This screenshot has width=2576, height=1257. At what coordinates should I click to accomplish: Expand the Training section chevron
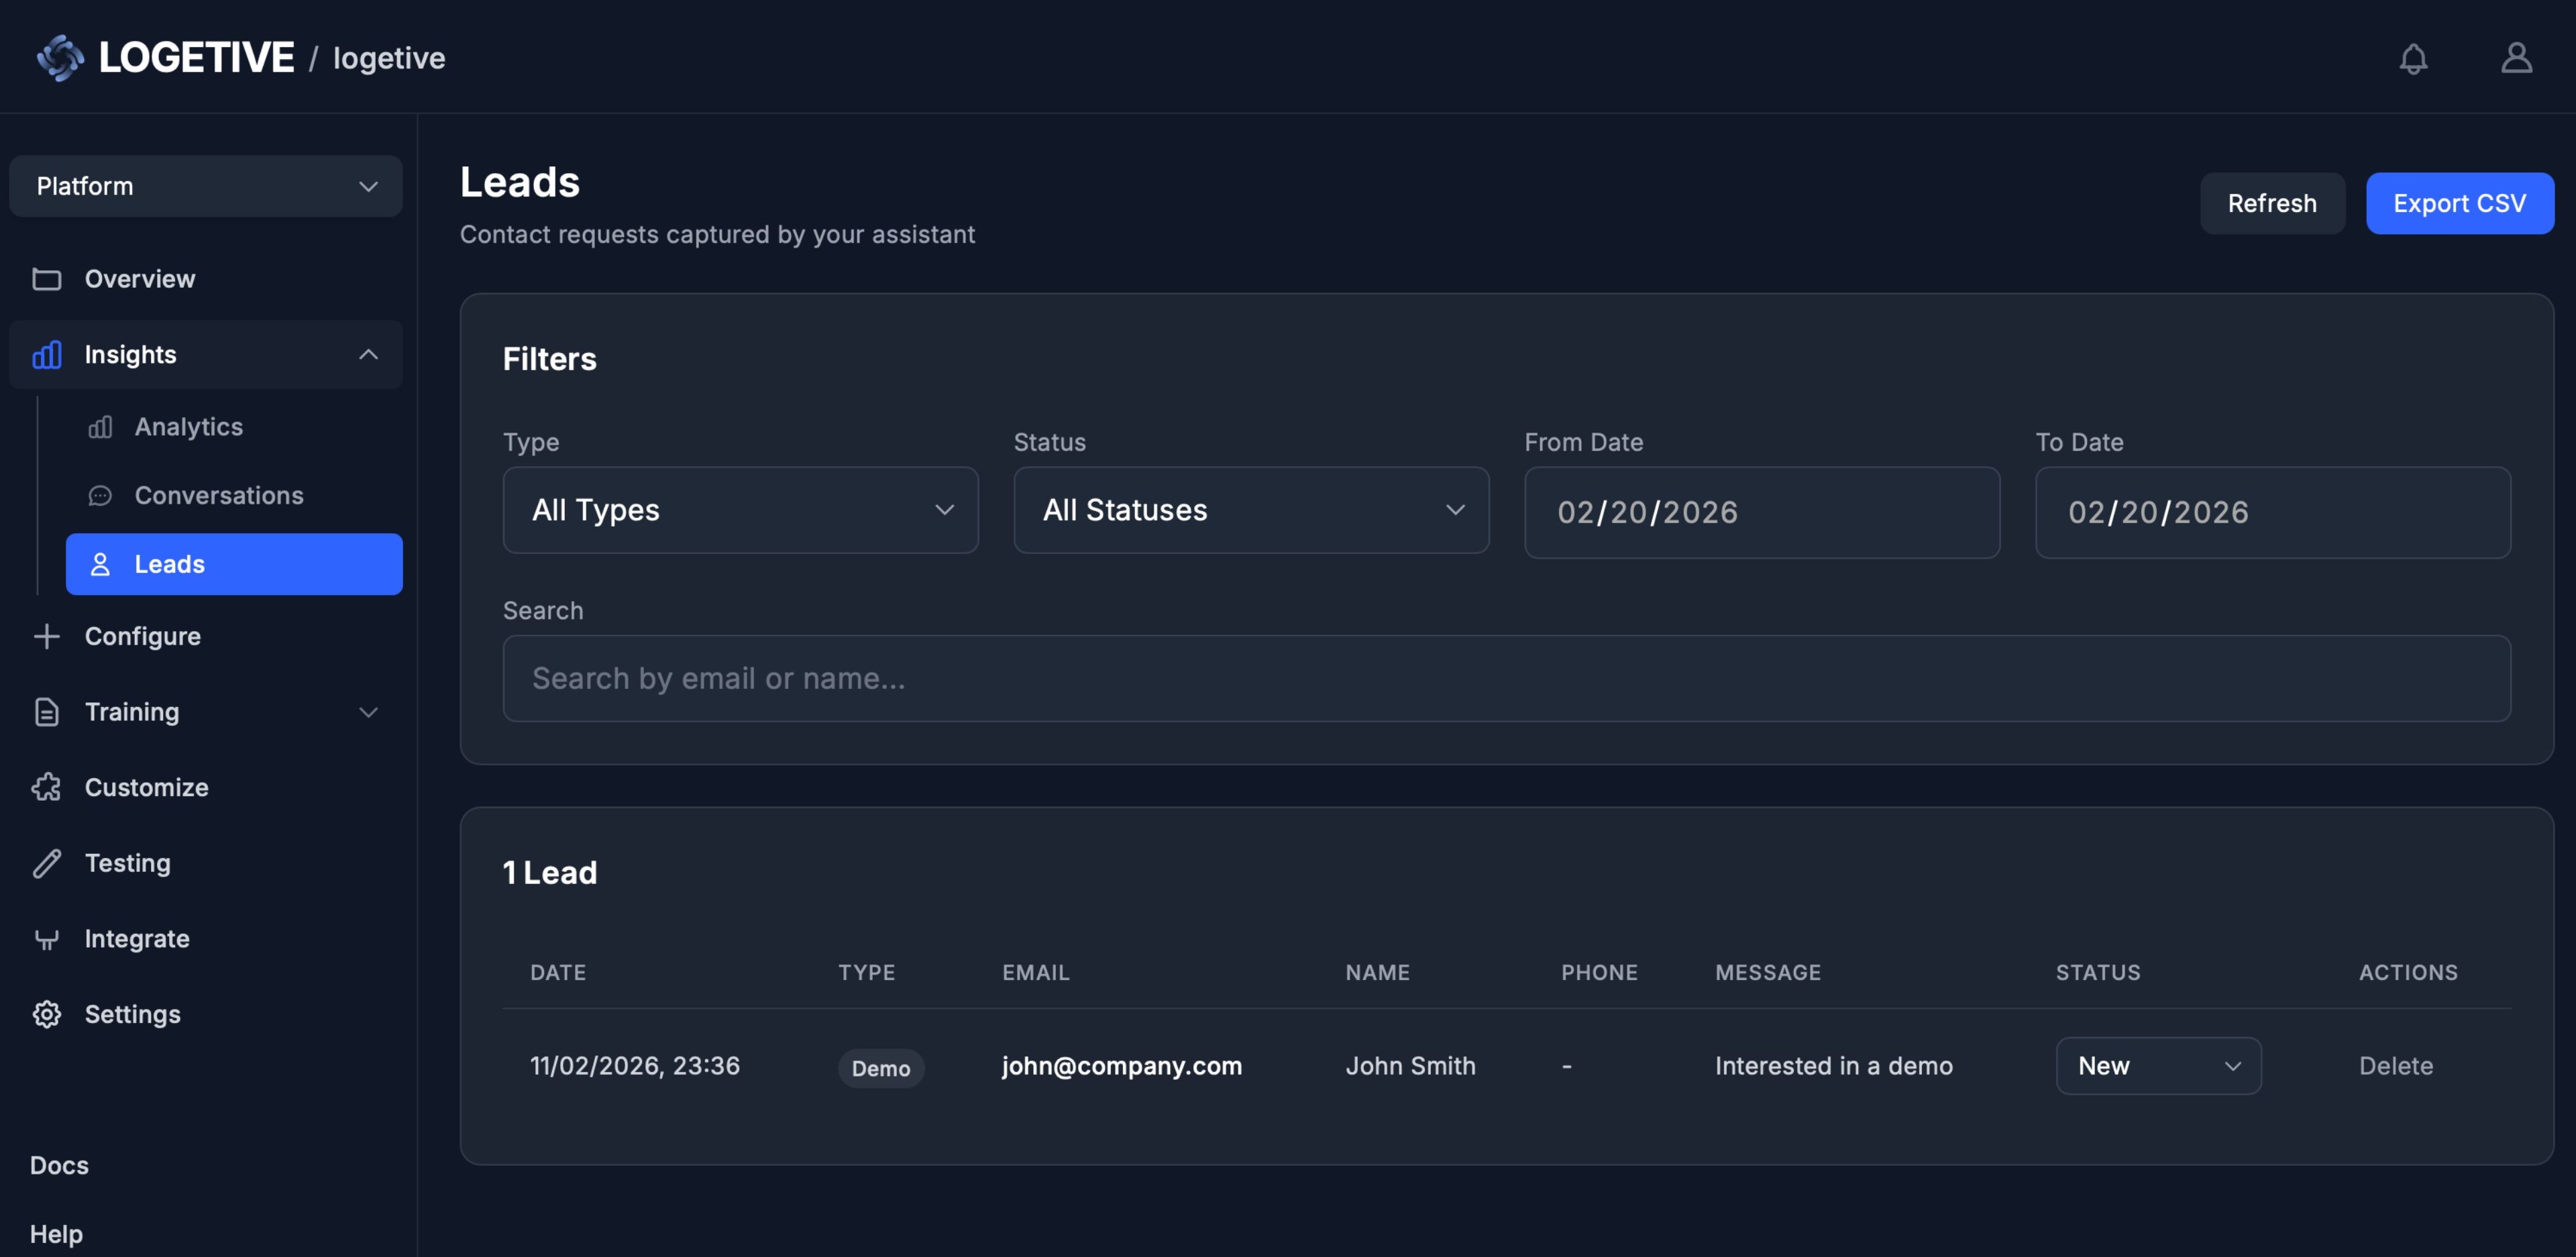368,712
